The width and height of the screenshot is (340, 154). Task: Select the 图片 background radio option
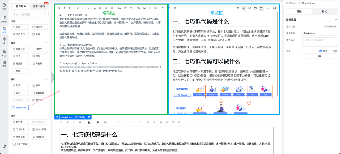(331, 51)
